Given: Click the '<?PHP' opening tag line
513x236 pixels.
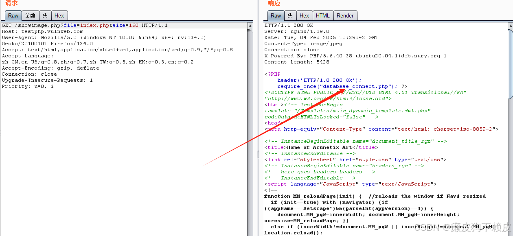Looking at the screenshot, I should (272, 74).
